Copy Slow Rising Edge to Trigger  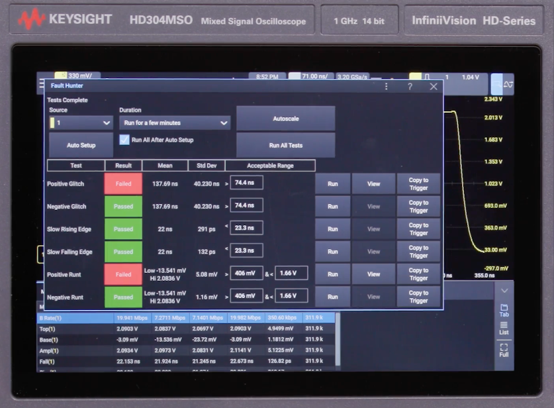point(418,229)
